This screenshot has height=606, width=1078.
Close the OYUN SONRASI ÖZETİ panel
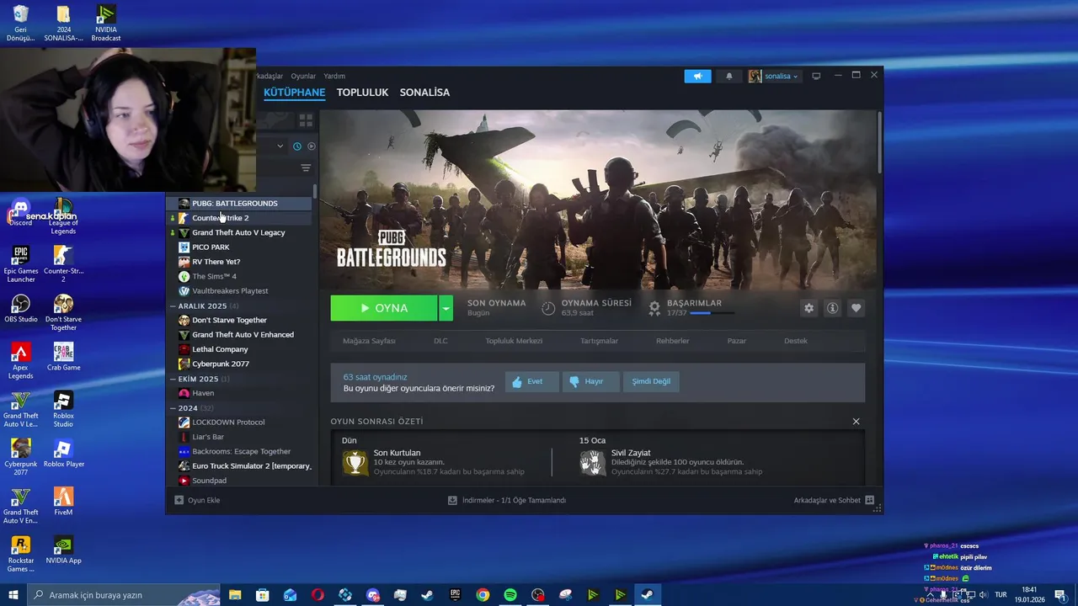tap(856, 422)
